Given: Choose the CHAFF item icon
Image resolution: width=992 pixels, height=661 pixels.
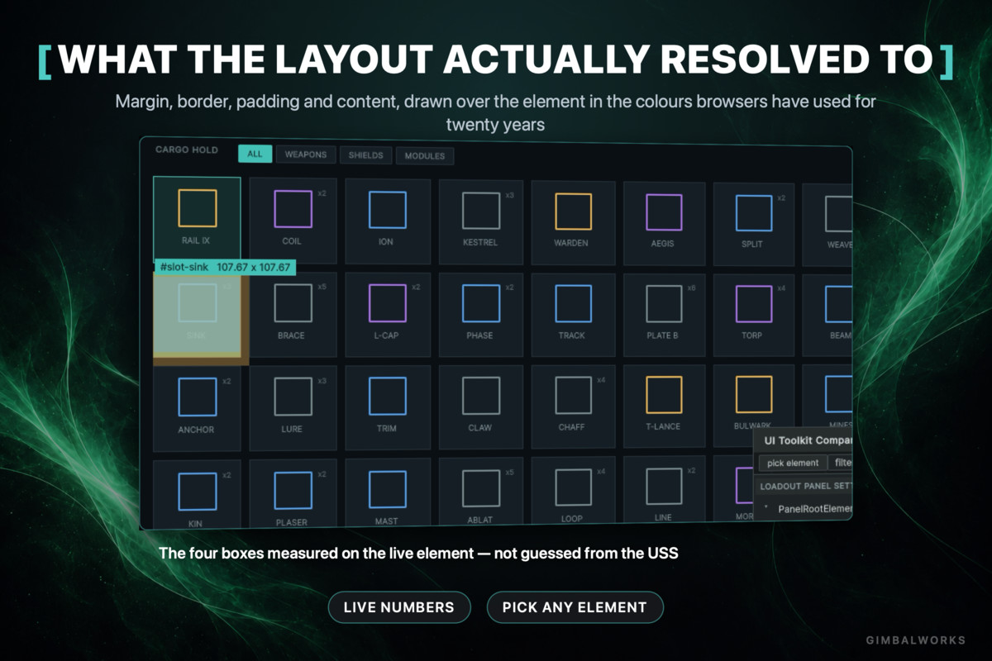Looking at the screenshot, I should 574,395.
